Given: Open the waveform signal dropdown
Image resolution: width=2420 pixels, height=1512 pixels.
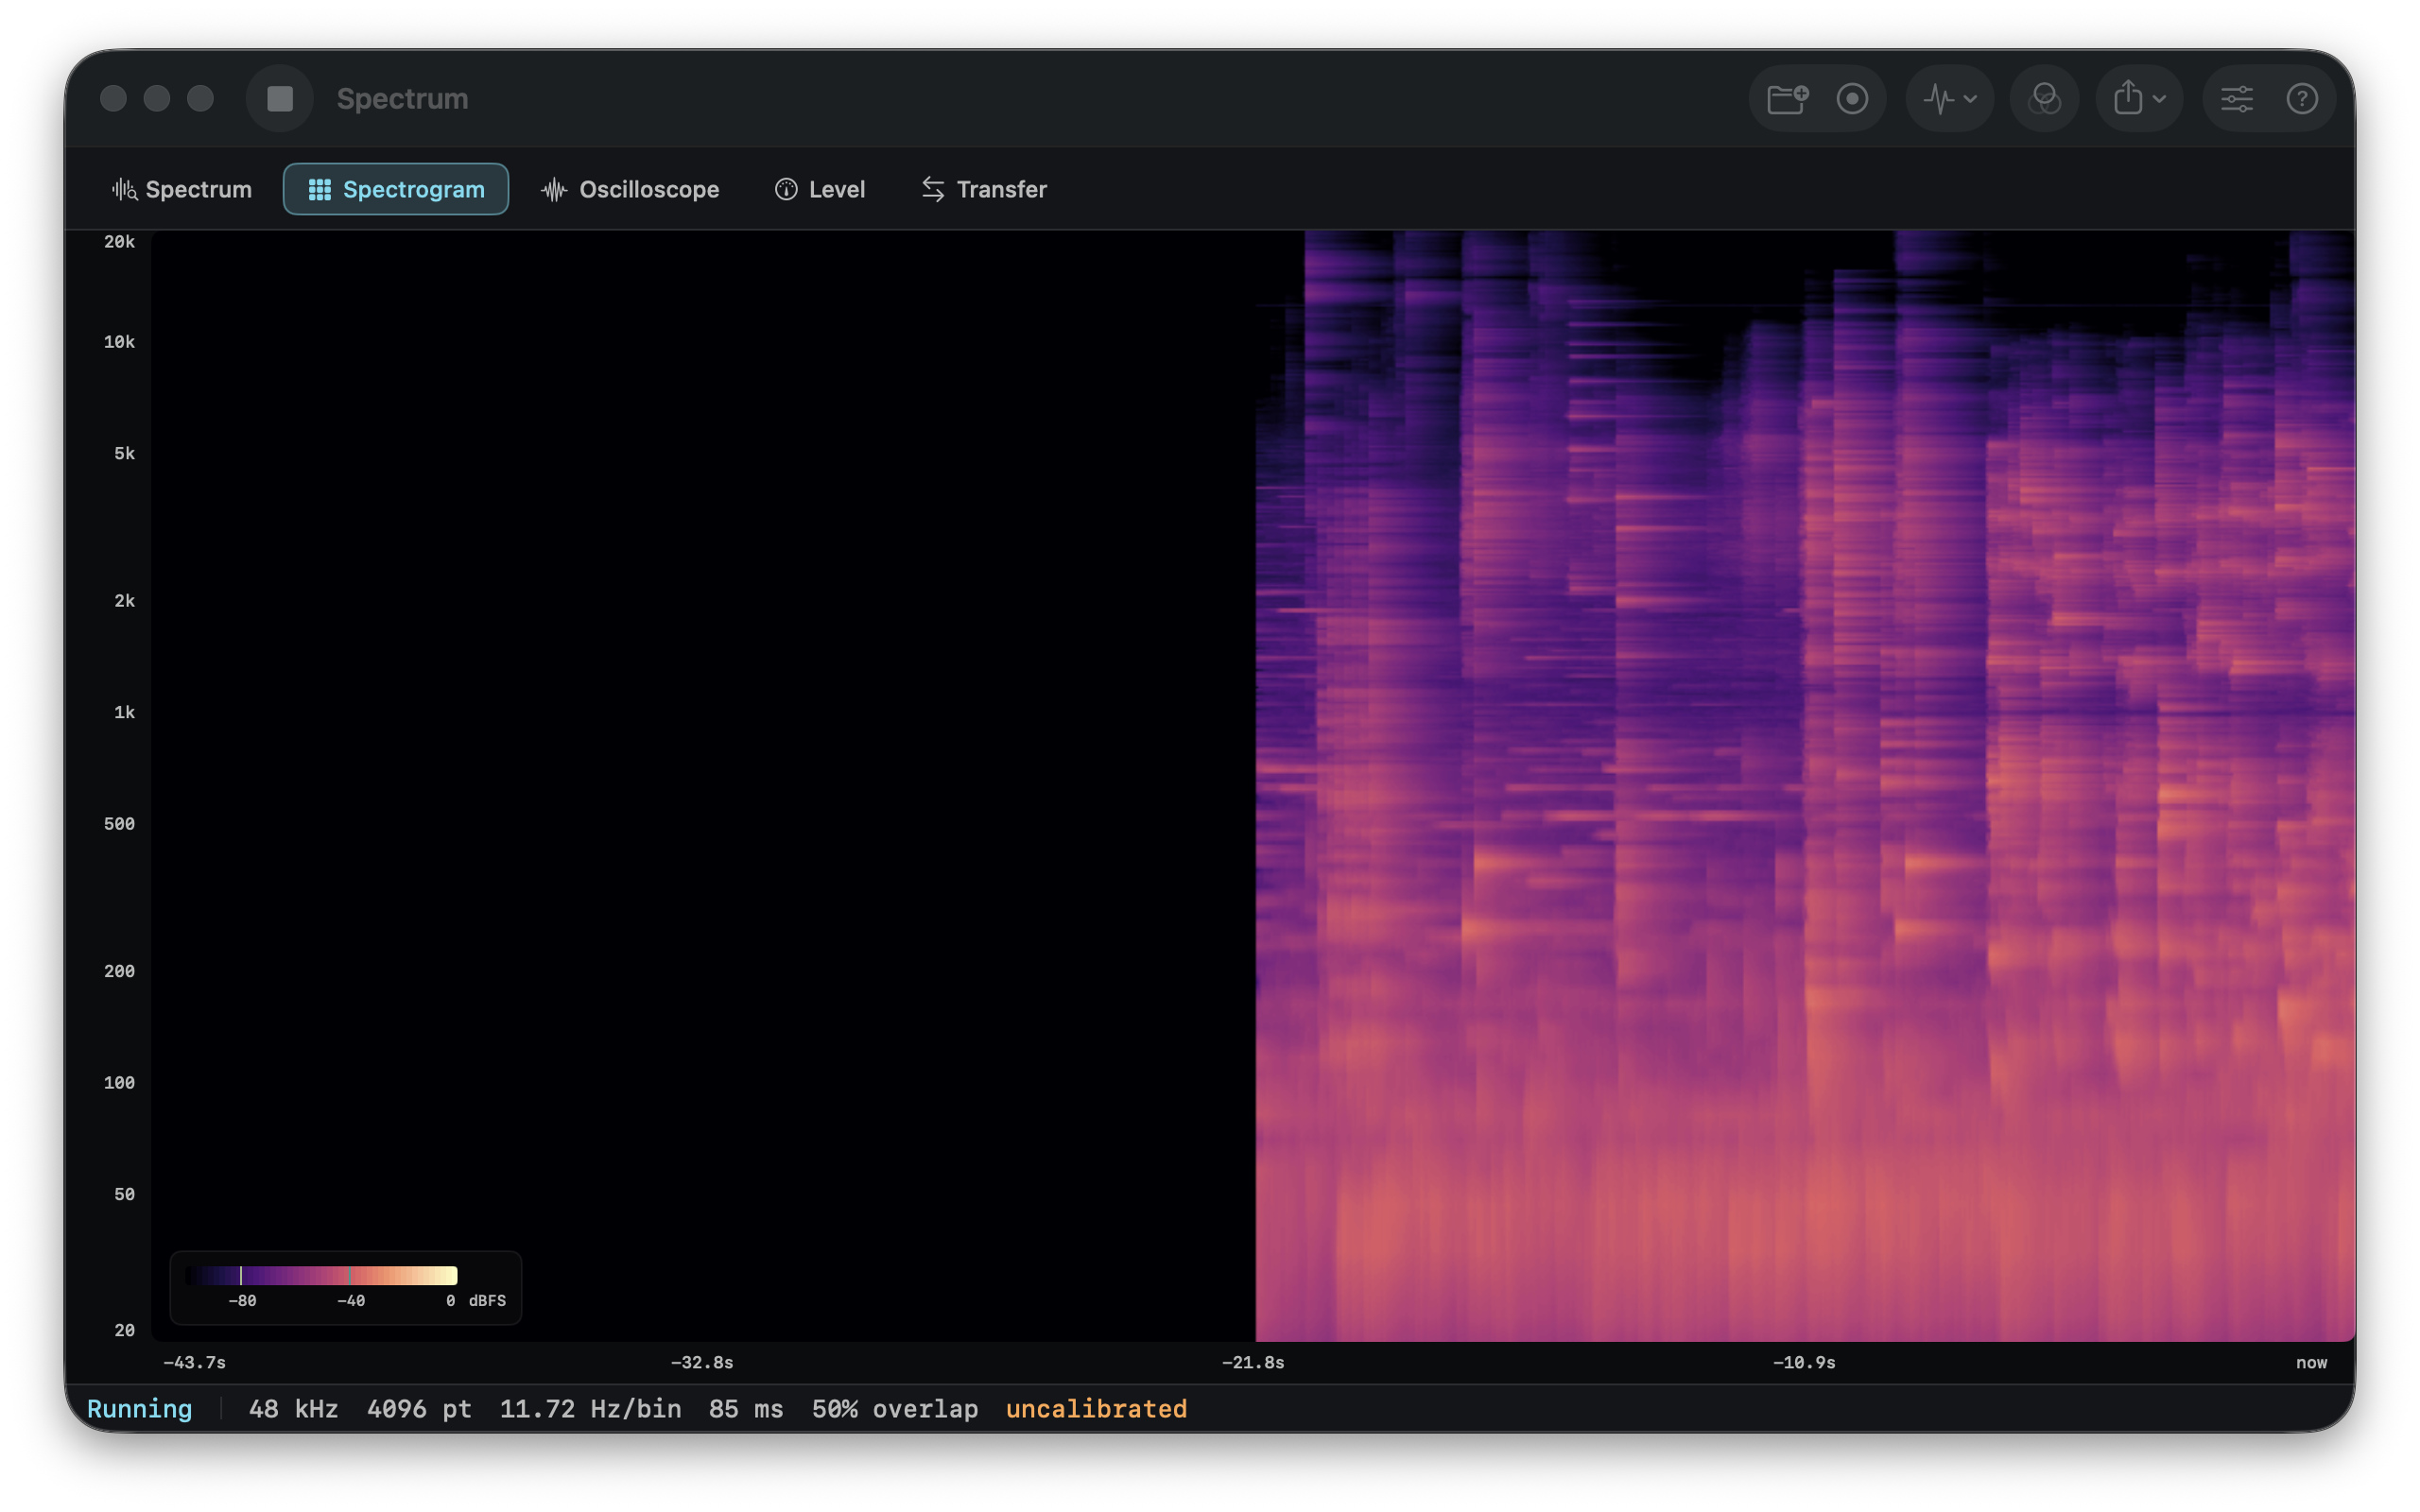Looking at the screenshot, I should coord(1950,99).
